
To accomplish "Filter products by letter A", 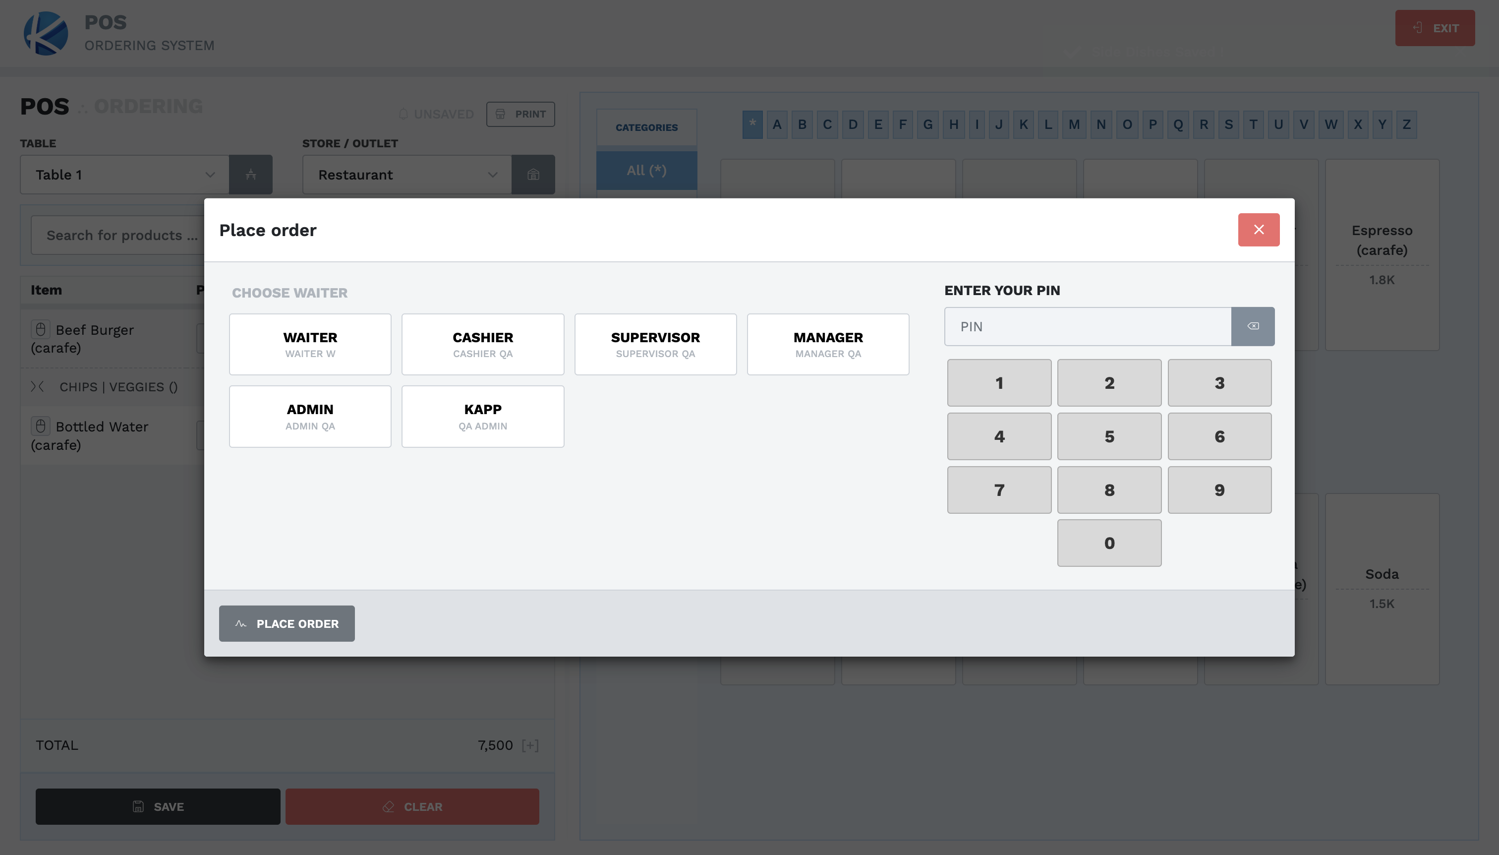I will tap(777, 124).
